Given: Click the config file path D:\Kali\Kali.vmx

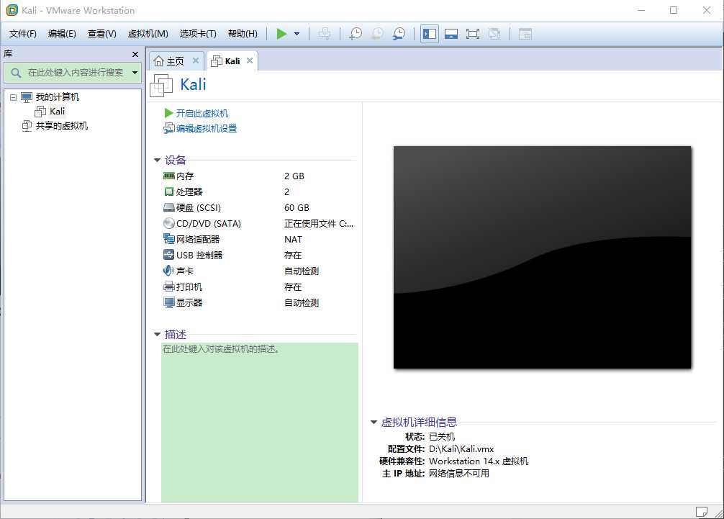Looking at the screenshot, I should pyautogui.click(x=461, y=448).
